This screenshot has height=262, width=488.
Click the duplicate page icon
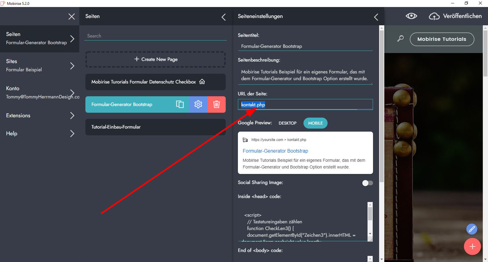(180, 104)
